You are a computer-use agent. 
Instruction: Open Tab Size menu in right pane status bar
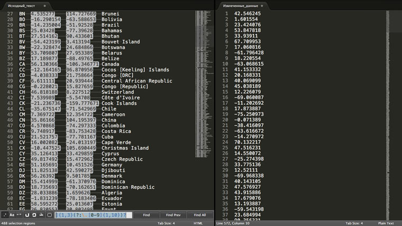click(354, 223)
